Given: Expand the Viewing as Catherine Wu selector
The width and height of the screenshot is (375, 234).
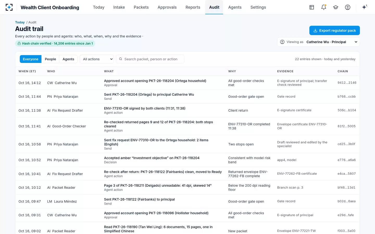Looking at the screenshot, I should point(318,42).
